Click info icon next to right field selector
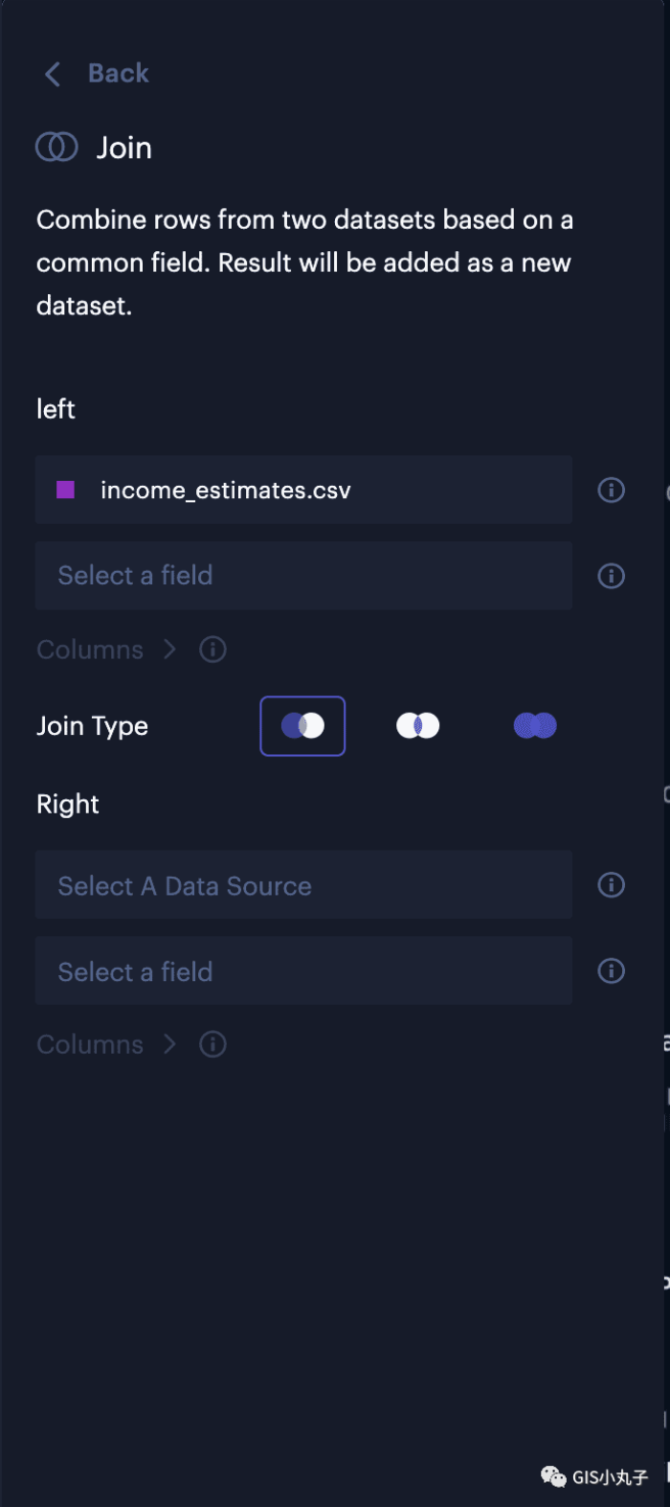The height and width of the screenshot is (1507, 670). coord(611,971)
